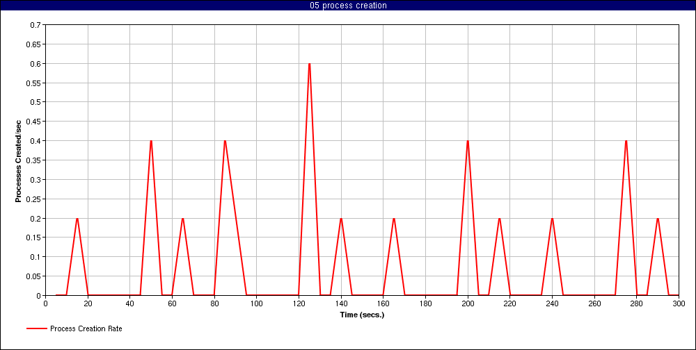Viewport: 696px width, 350px height.
Task: Click the red legend line swatch
Action: (x=36, y=328)
